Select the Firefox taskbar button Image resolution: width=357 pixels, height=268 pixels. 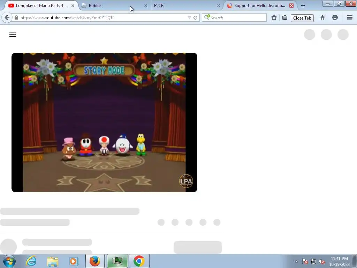(95, 261)
